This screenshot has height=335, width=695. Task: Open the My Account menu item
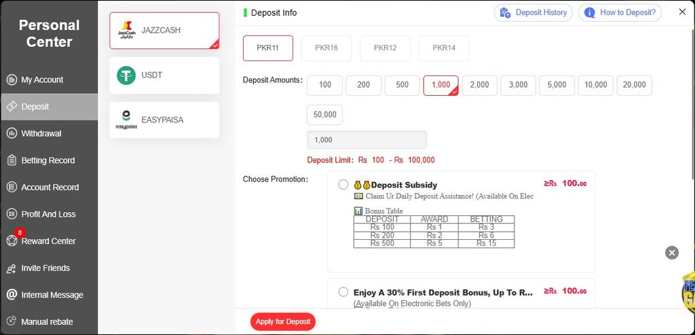(x=49, y=80)
